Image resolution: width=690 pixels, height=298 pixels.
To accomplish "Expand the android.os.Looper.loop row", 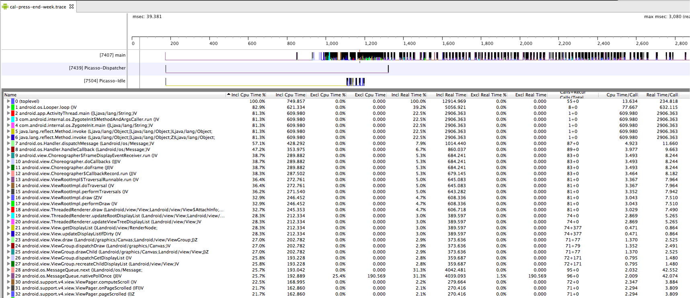I will pos(8,107).
